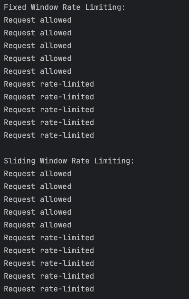Click first 'Request allowed' under Sliding Window heading
Viewport: 189px width, 299px height.
click(x=38, y=174)
